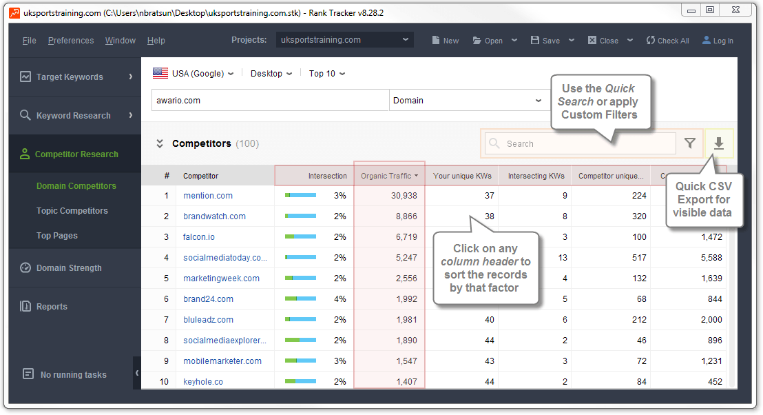The image size is (763, 415).
Task: Click the No running tasks label
Action: pyautogui.click(x=74, y=374)
